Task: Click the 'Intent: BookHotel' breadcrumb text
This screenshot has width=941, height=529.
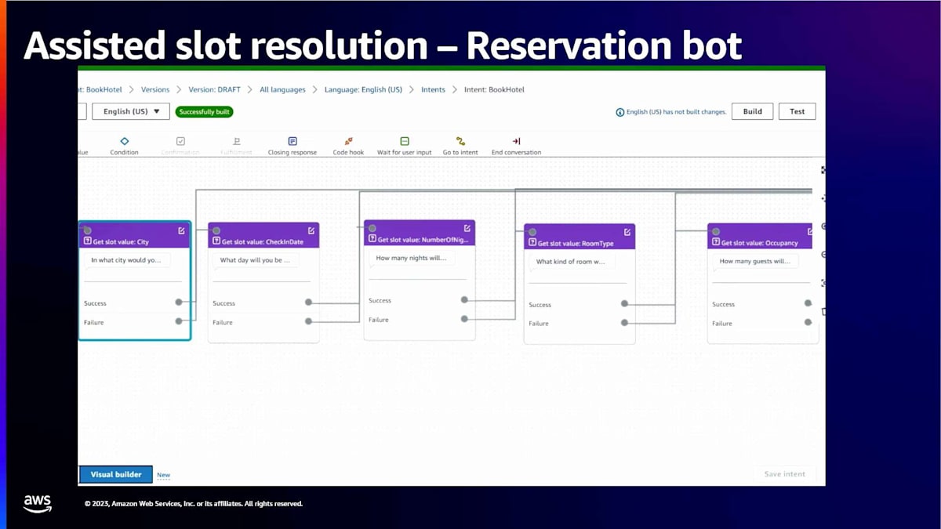Action: tap(494, 89)
